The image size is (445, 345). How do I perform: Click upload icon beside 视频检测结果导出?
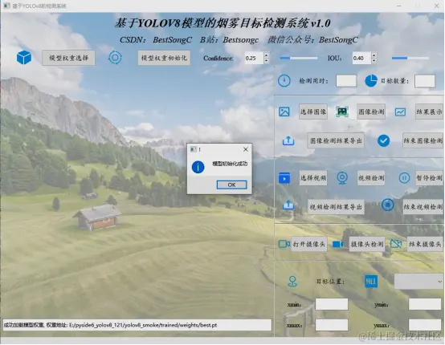(288, 205)
